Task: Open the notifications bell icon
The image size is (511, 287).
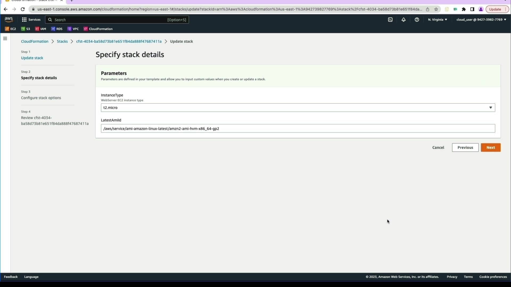Action: [403, 20]
